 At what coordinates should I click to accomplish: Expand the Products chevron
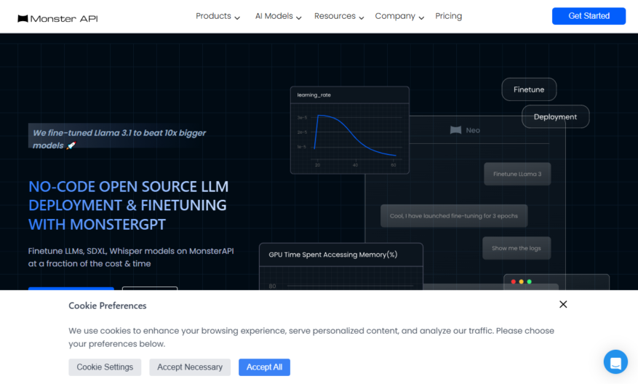237,18
